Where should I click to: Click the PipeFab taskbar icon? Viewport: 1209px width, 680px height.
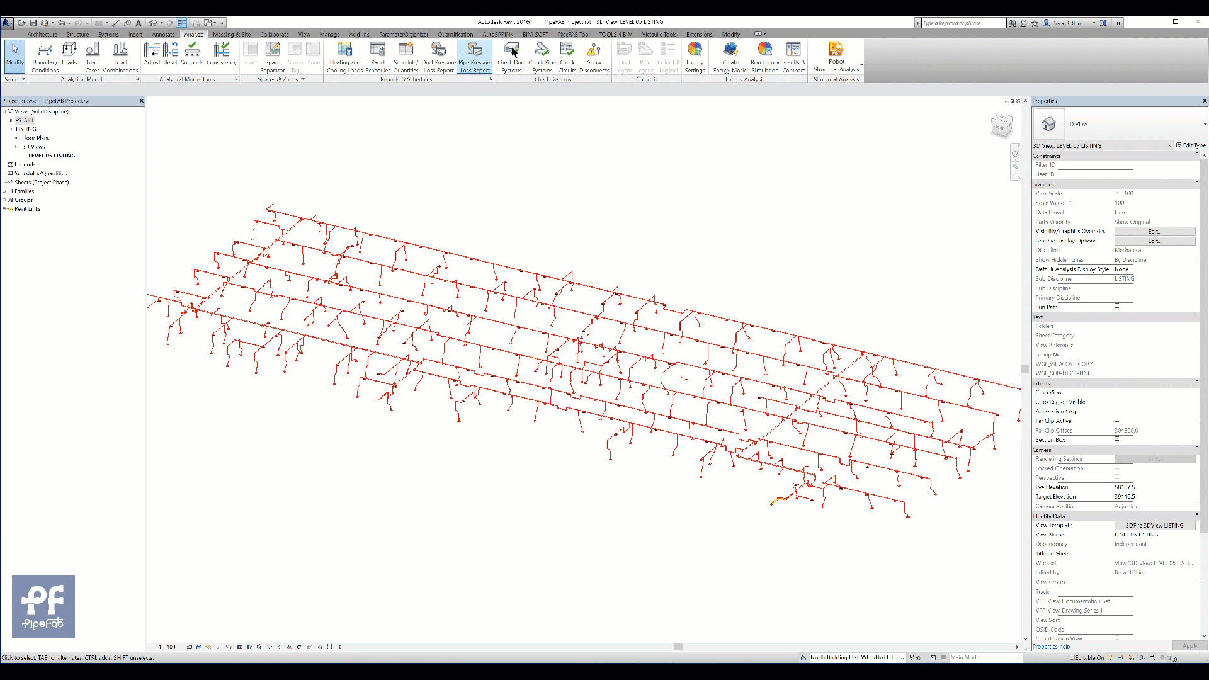[x=43, y=606]
